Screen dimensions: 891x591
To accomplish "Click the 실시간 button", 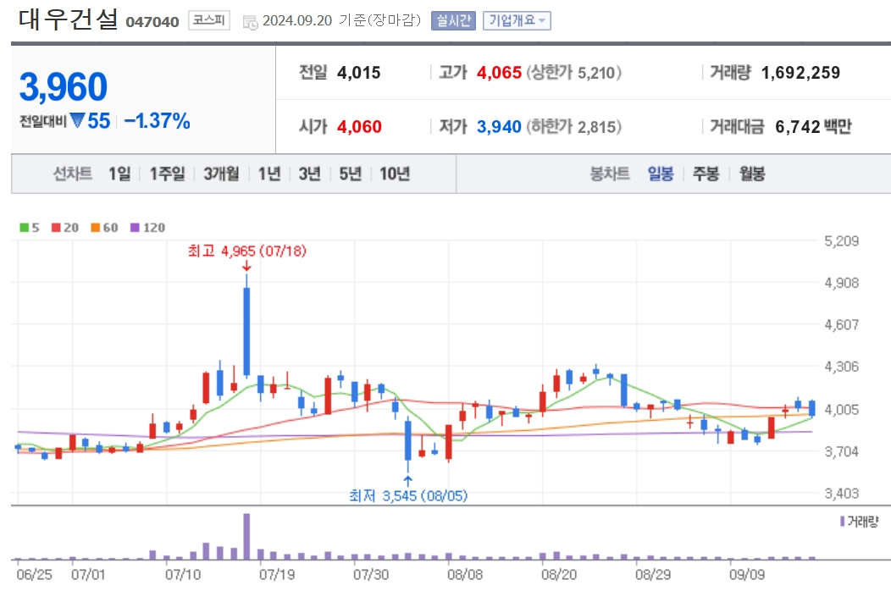I will point(453,21).
